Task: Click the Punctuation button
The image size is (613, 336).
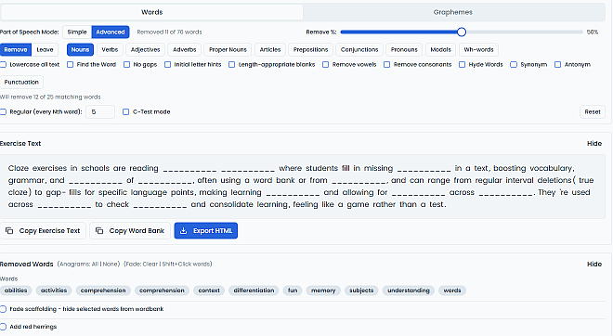Action: point(21,82)
